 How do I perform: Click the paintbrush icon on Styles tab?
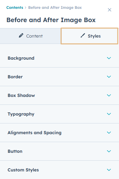(83, 35)
